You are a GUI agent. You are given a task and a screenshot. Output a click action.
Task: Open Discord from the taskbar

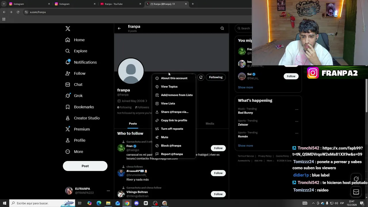click(137, 203)
